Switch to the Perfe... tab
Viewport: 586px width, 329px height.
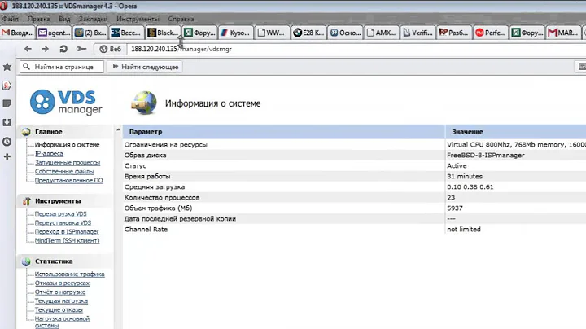click(x=491, y=33)
